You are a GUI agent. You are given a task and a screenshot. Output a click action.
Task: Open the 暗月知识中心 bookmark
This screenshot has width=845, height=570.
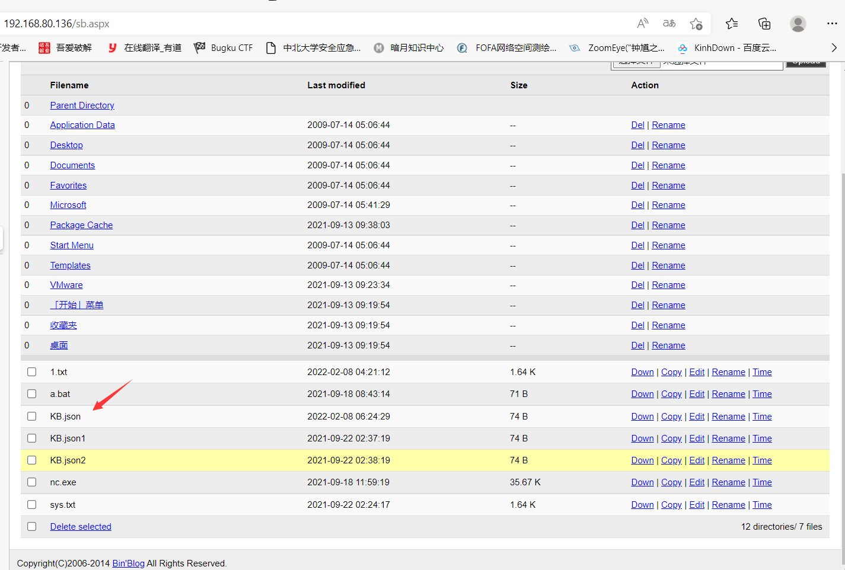[x=409, y=48]
